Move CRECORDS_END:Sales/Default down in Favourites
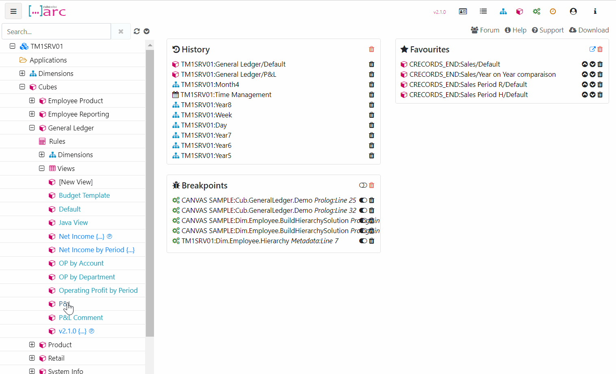This screenshot has width=616, height=374. click(x=592, y=64)
